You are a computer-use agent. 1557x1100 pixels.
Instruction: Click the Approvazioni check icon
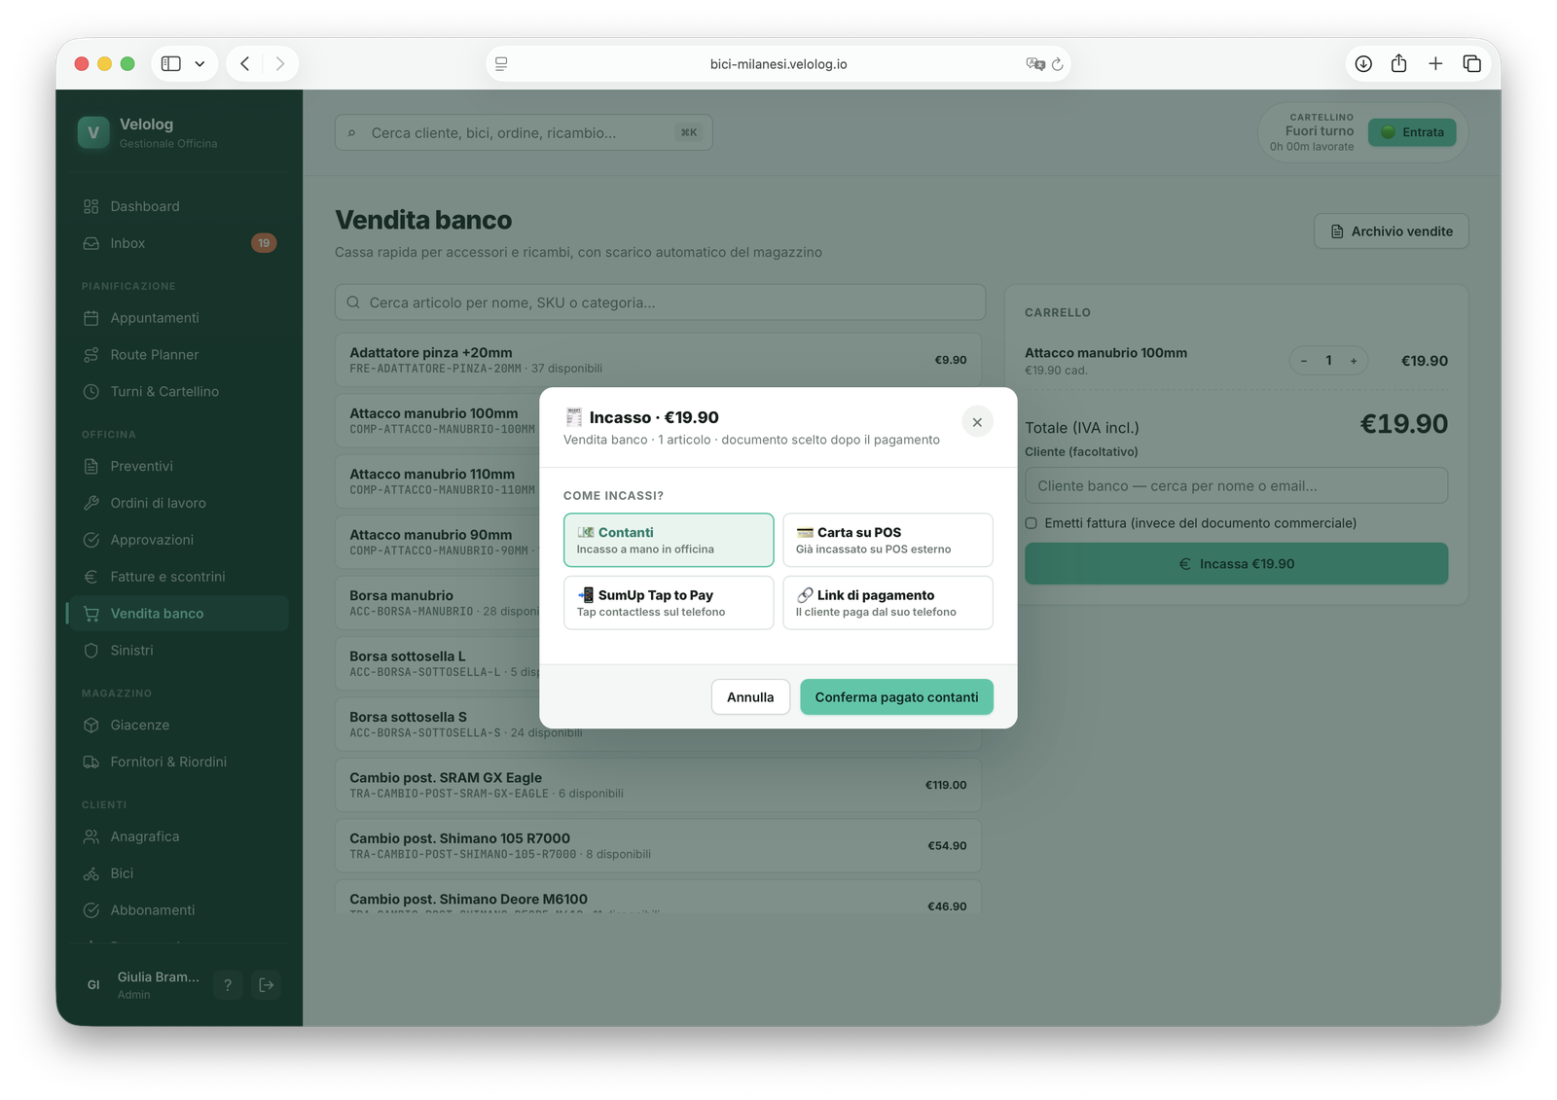tap(91, 540)
